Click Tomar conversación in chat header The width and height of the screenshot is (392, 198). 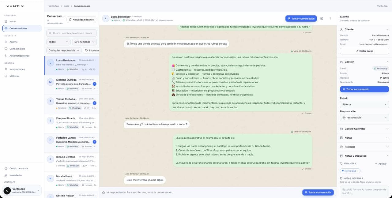[301, 18]
